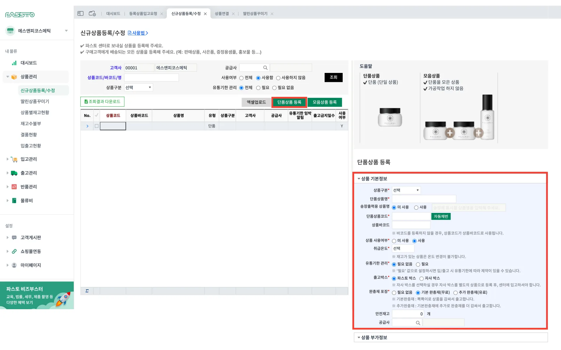The image size is (561, 350).
Task: Click the 공급사 search magnifier in the filter bar
Action: [x=265, y=68]
